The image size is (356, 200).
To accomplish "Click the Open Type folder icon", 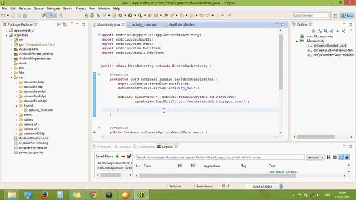I will click(166, 16).
